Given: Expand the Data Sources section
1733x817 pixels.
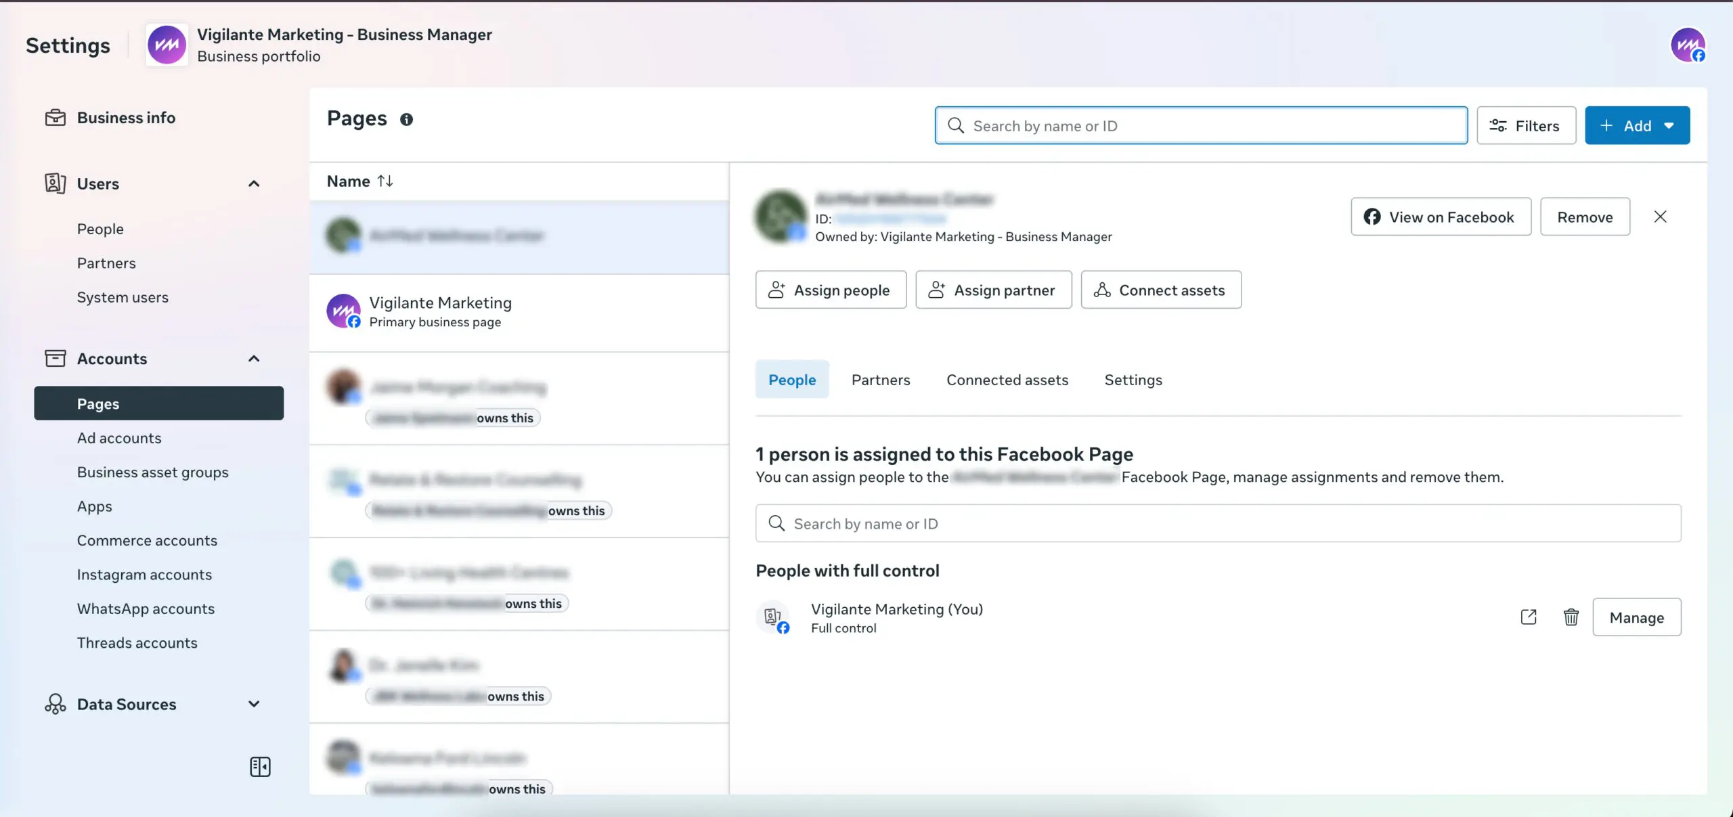Looking at the screenshot, I should pos(254,704).
